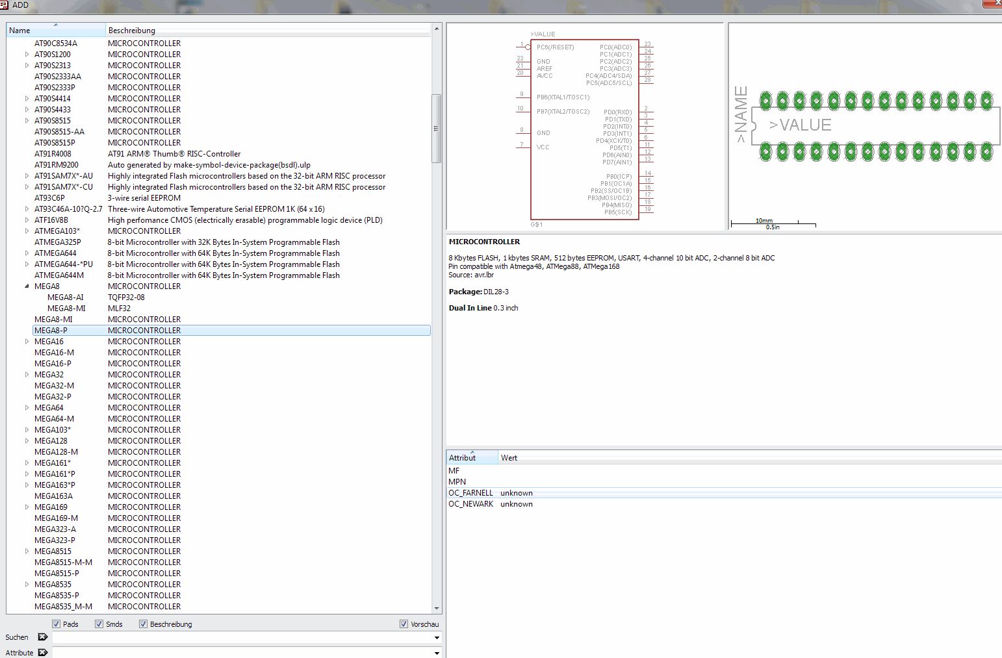Click the clear icon beside Suchen
1002x658 pixels.
(x=43, y=637)
